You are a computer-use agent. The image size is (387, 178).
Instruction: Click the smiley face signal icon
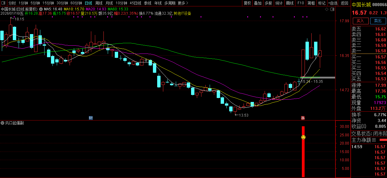point(303,138)
